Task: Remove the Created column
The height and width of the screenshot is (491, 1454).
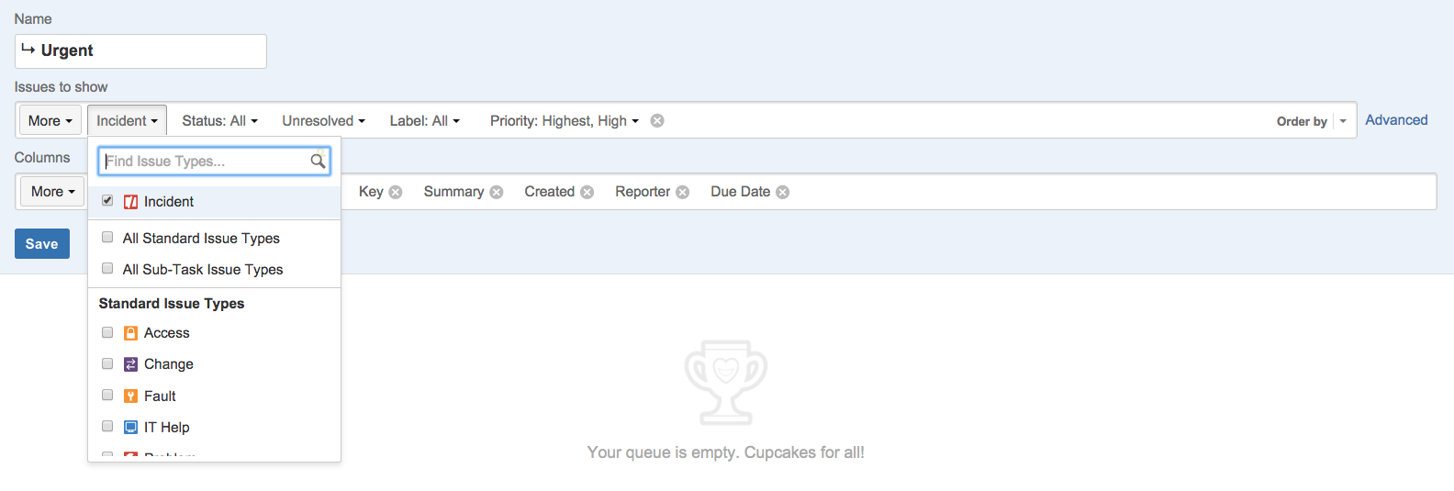Action: tap(587, 192)
